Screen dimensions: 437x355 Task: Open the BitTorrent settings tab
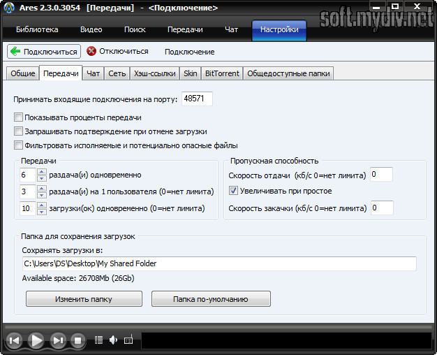222,73
